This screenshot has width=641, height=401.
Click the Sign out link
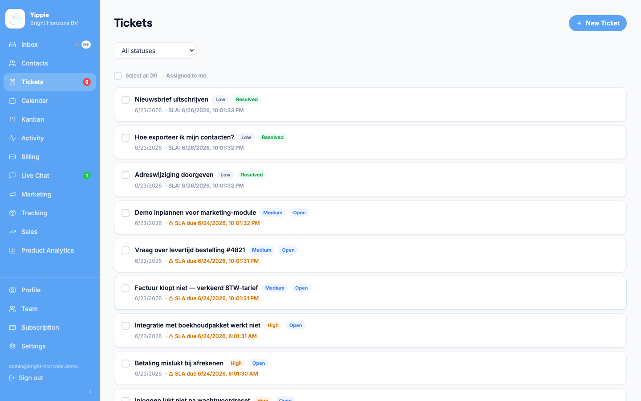[x=26, y=378]
